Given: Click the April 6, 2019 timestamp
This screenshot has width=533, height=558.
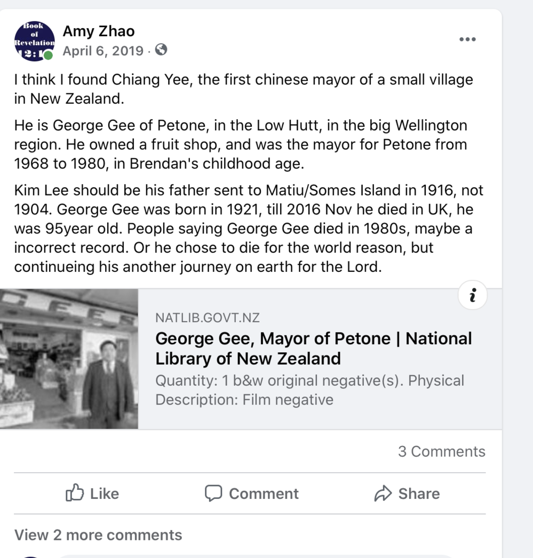Looking at the screenshot, I should click(103, 51).
